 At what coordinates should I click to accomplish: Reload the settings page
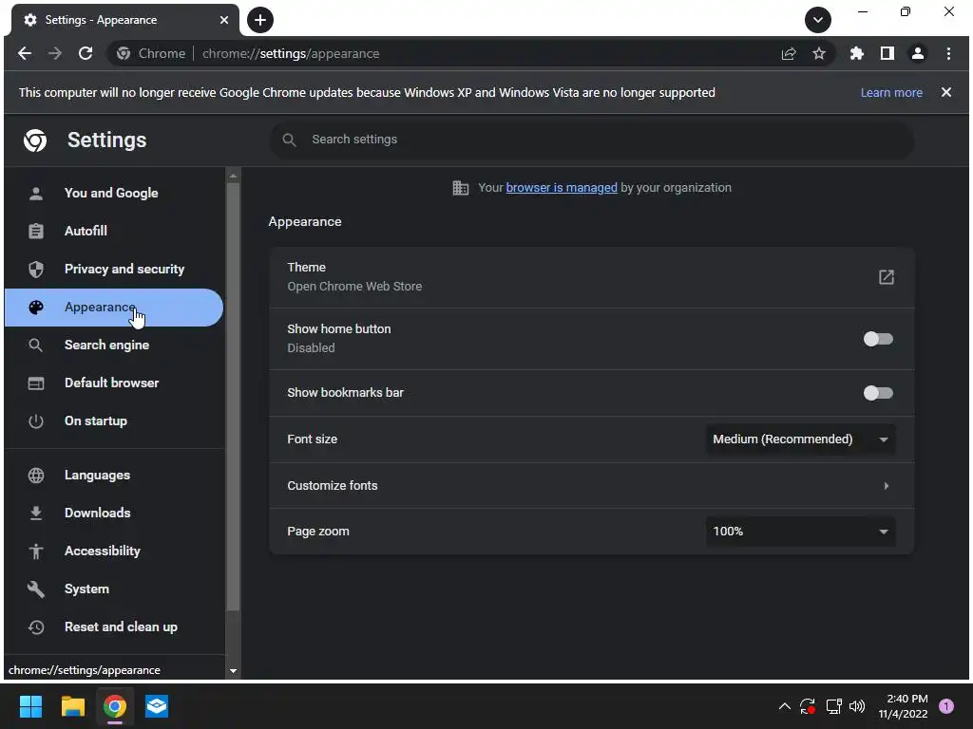[x=86, y=53]
